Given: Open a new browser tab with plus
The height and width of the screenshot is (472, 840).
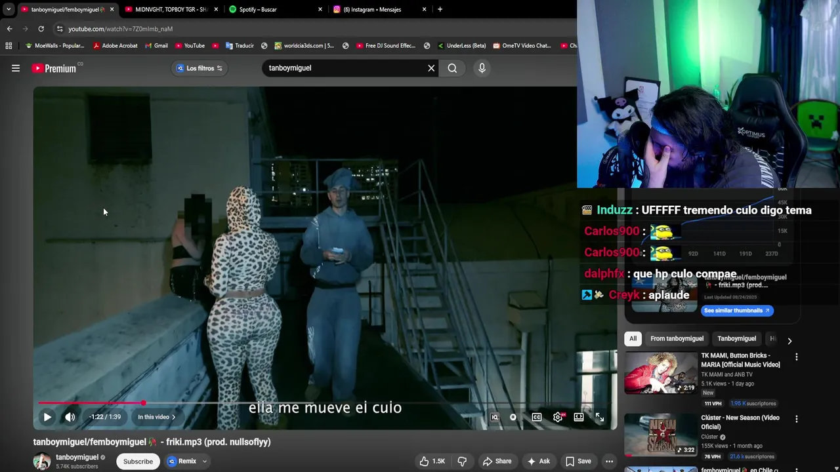Looking at the screenshot, I should click(x=440, y=9).
